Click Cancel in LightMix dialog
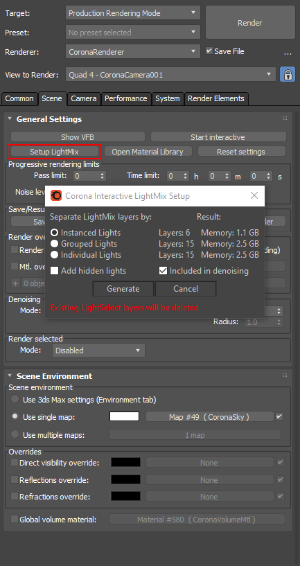The image size is (300, 566). click(186, 289)
